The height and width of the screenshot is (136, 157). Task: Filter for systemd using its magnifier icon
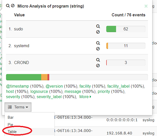(x=98, y=43)
